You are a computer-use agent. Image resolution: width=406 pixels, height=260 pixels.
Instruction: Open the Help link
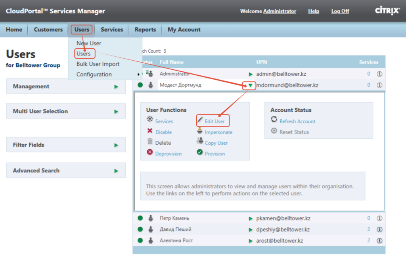(x=314, y=11)
